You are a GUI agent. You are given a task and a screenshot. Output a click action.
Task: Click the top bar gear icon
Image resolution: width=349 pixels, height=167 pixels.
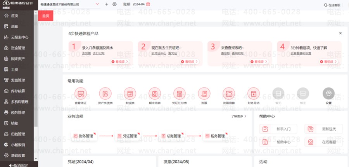pyautogui.click(x=114, y=4)
